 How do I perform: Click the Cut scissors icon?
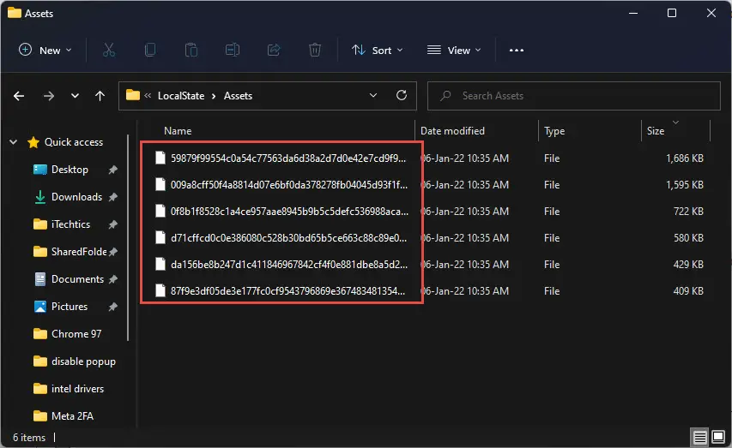[109, 50]
